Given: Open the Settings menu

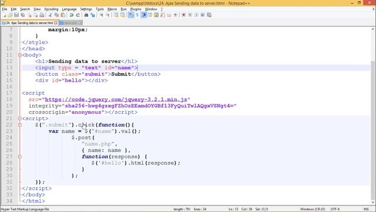Looking at the screenshot, I should click(86, 9).
